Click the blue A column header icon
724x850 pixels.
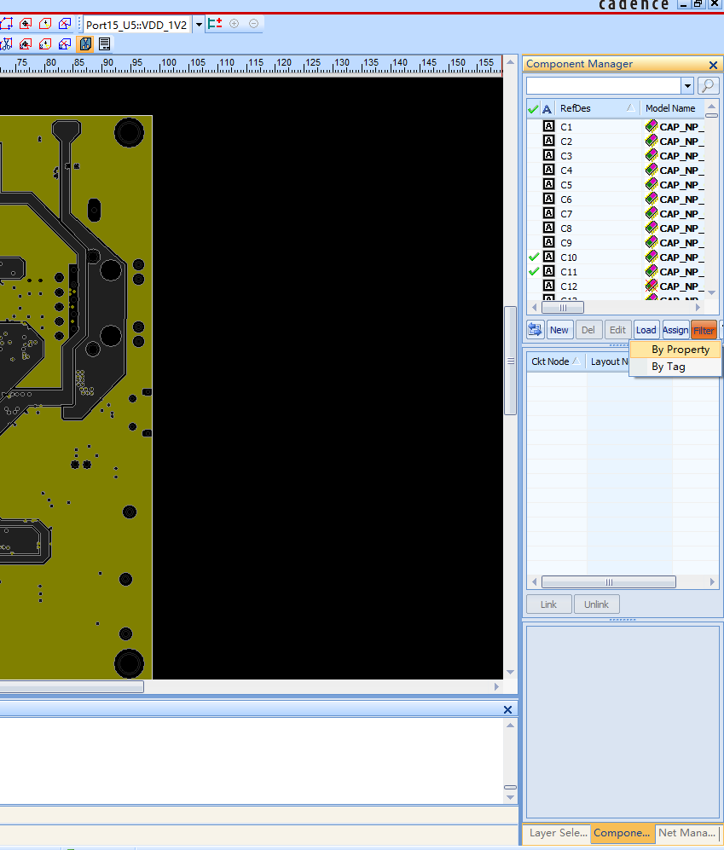[x=547, y=108]
